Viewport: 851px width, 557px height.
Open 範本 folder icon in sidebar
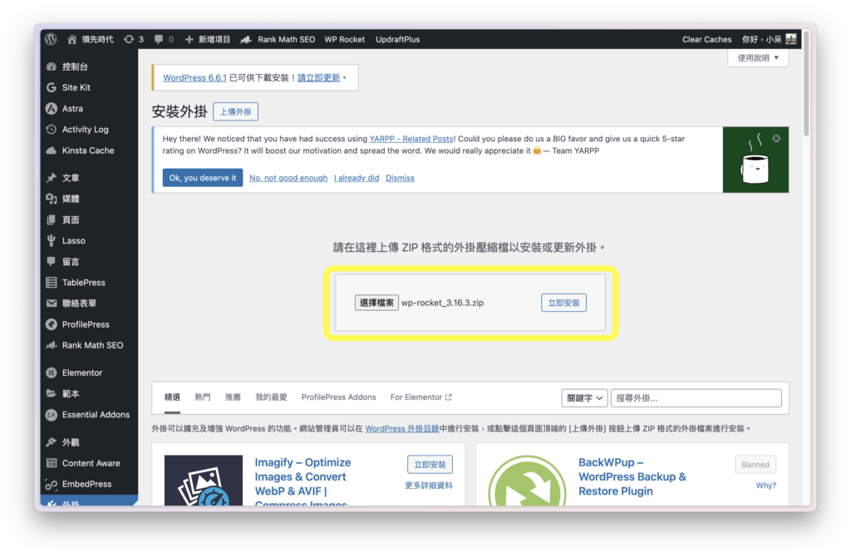click(52, 393)
